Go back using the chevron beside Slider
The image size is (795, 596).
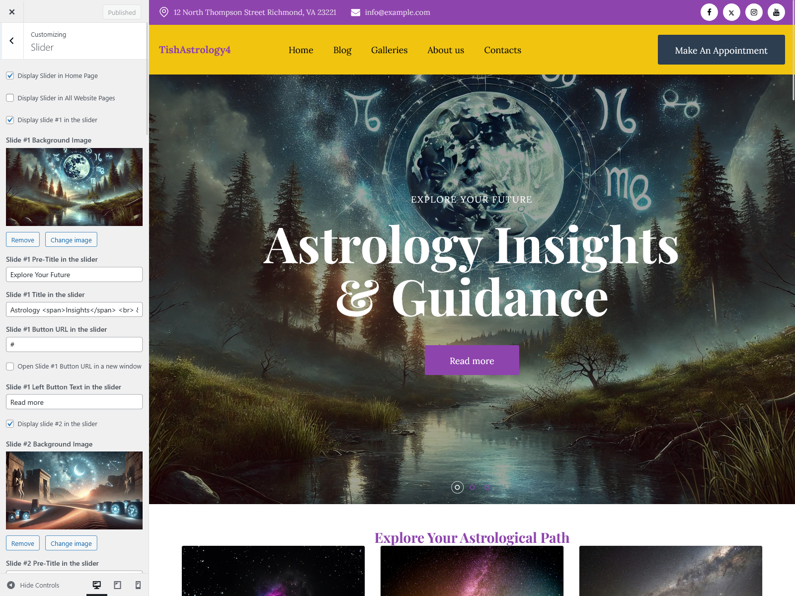click(x=12, y=41)
